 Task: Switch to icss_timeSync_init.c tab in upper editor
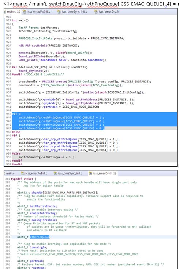74,12
